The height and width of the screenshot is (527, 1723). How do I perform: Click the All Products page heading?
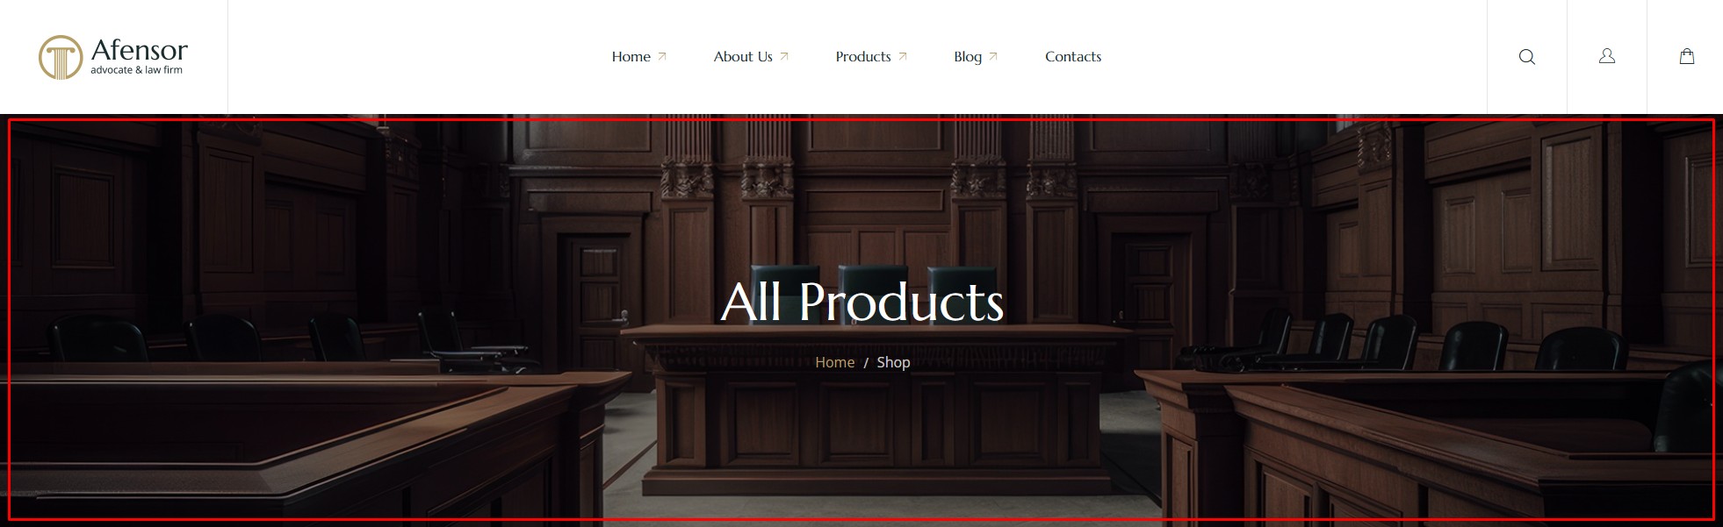[x=862, y=302]
